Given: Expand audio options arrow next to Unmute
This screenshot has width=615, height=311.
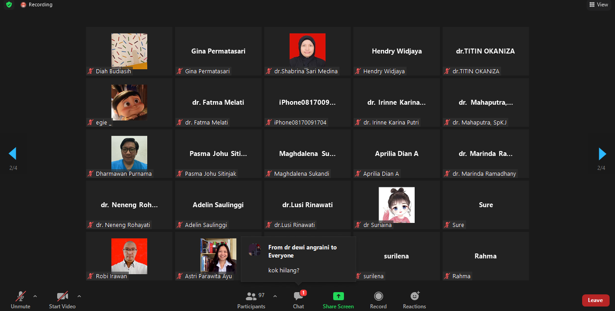Looking at the screenshot, I should pos(35,296).
